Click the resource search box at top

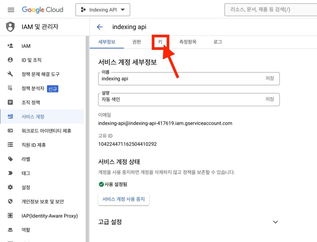coord(269,10)
